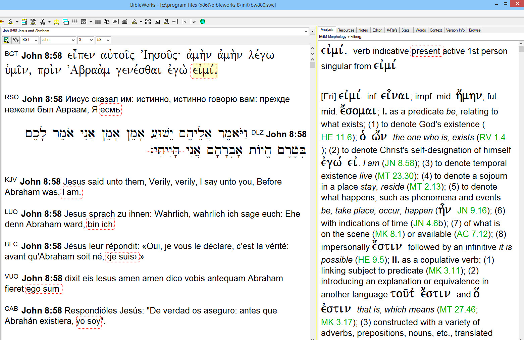
Task: Click the yellow sunburst book icon
Action: tap(56, 22)
